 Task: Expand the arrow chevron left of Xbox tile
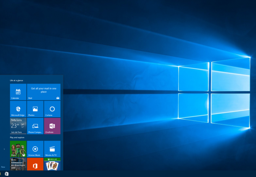pos(4,149)
